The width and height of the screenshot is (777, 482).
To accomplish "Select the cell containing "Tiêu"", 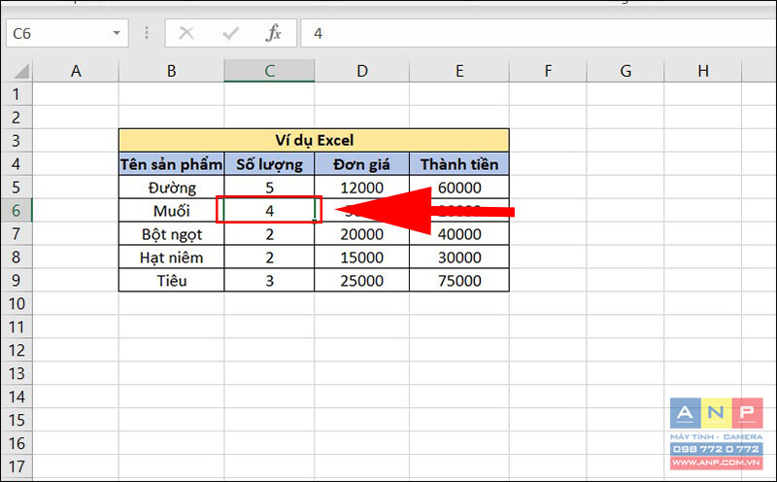I will pyautogui.click(x=172, y=280).
